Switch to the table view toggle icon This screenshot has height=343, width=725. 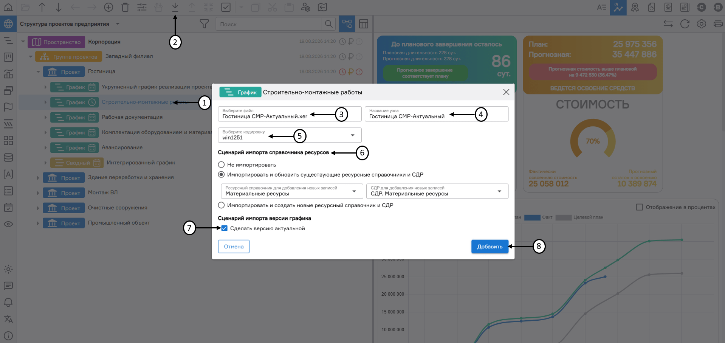(364, 24)
